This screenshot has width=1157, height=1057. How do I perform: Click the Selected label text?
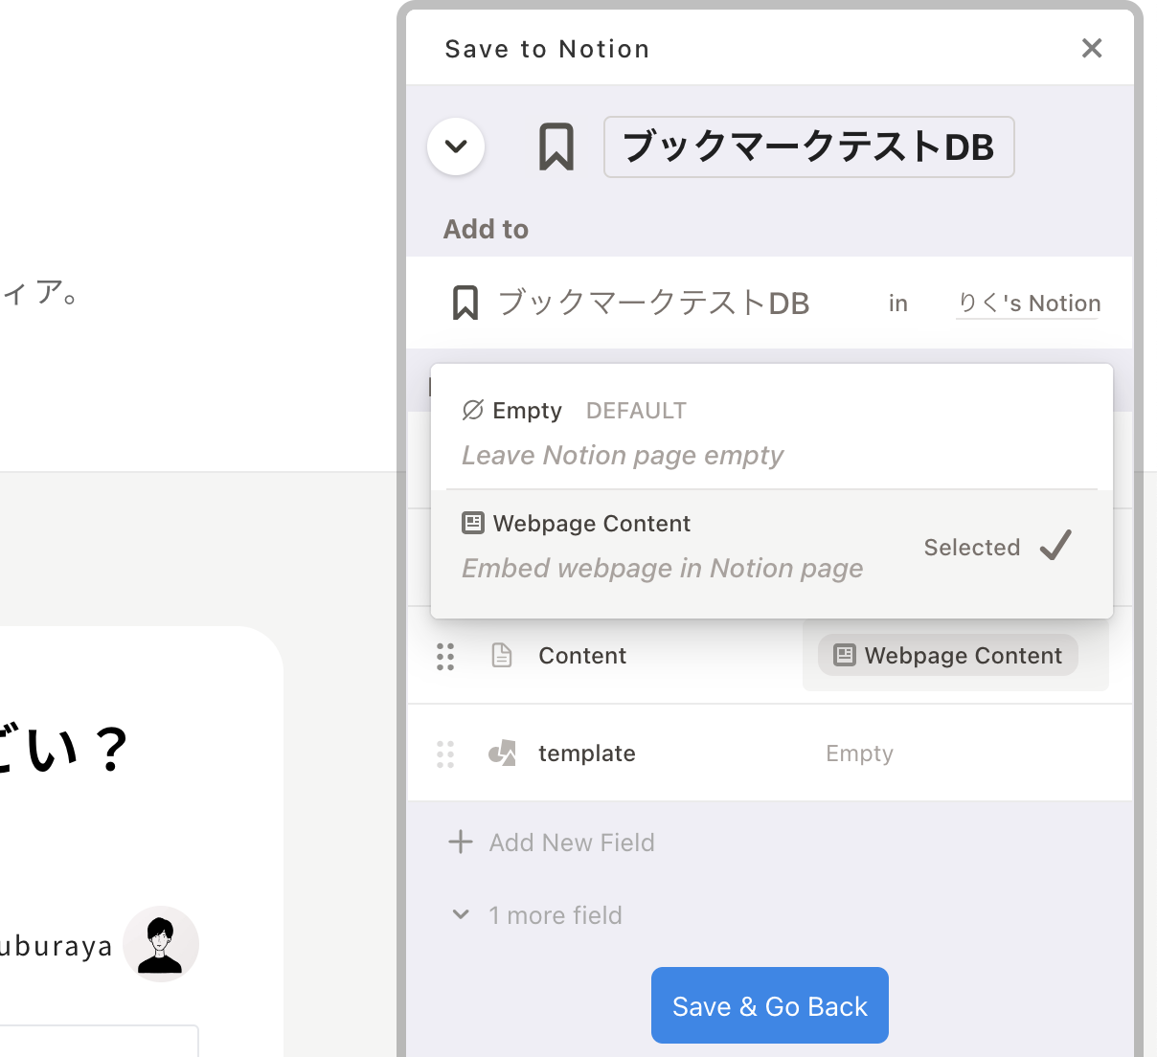tap(972, 548)
